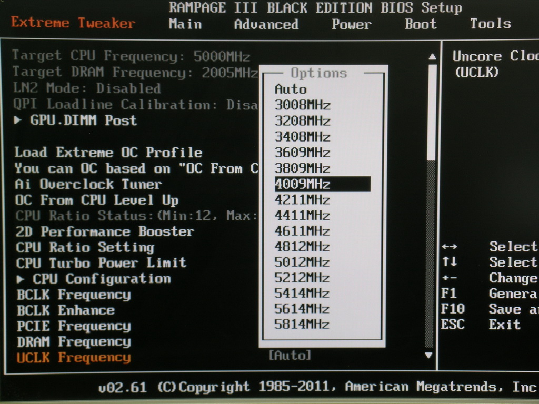Select 3609MHz in Options popup

tap(303, 152)
